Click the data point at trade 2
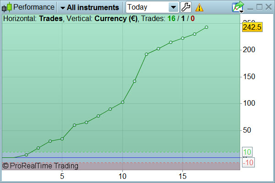 tap(26, 155)
